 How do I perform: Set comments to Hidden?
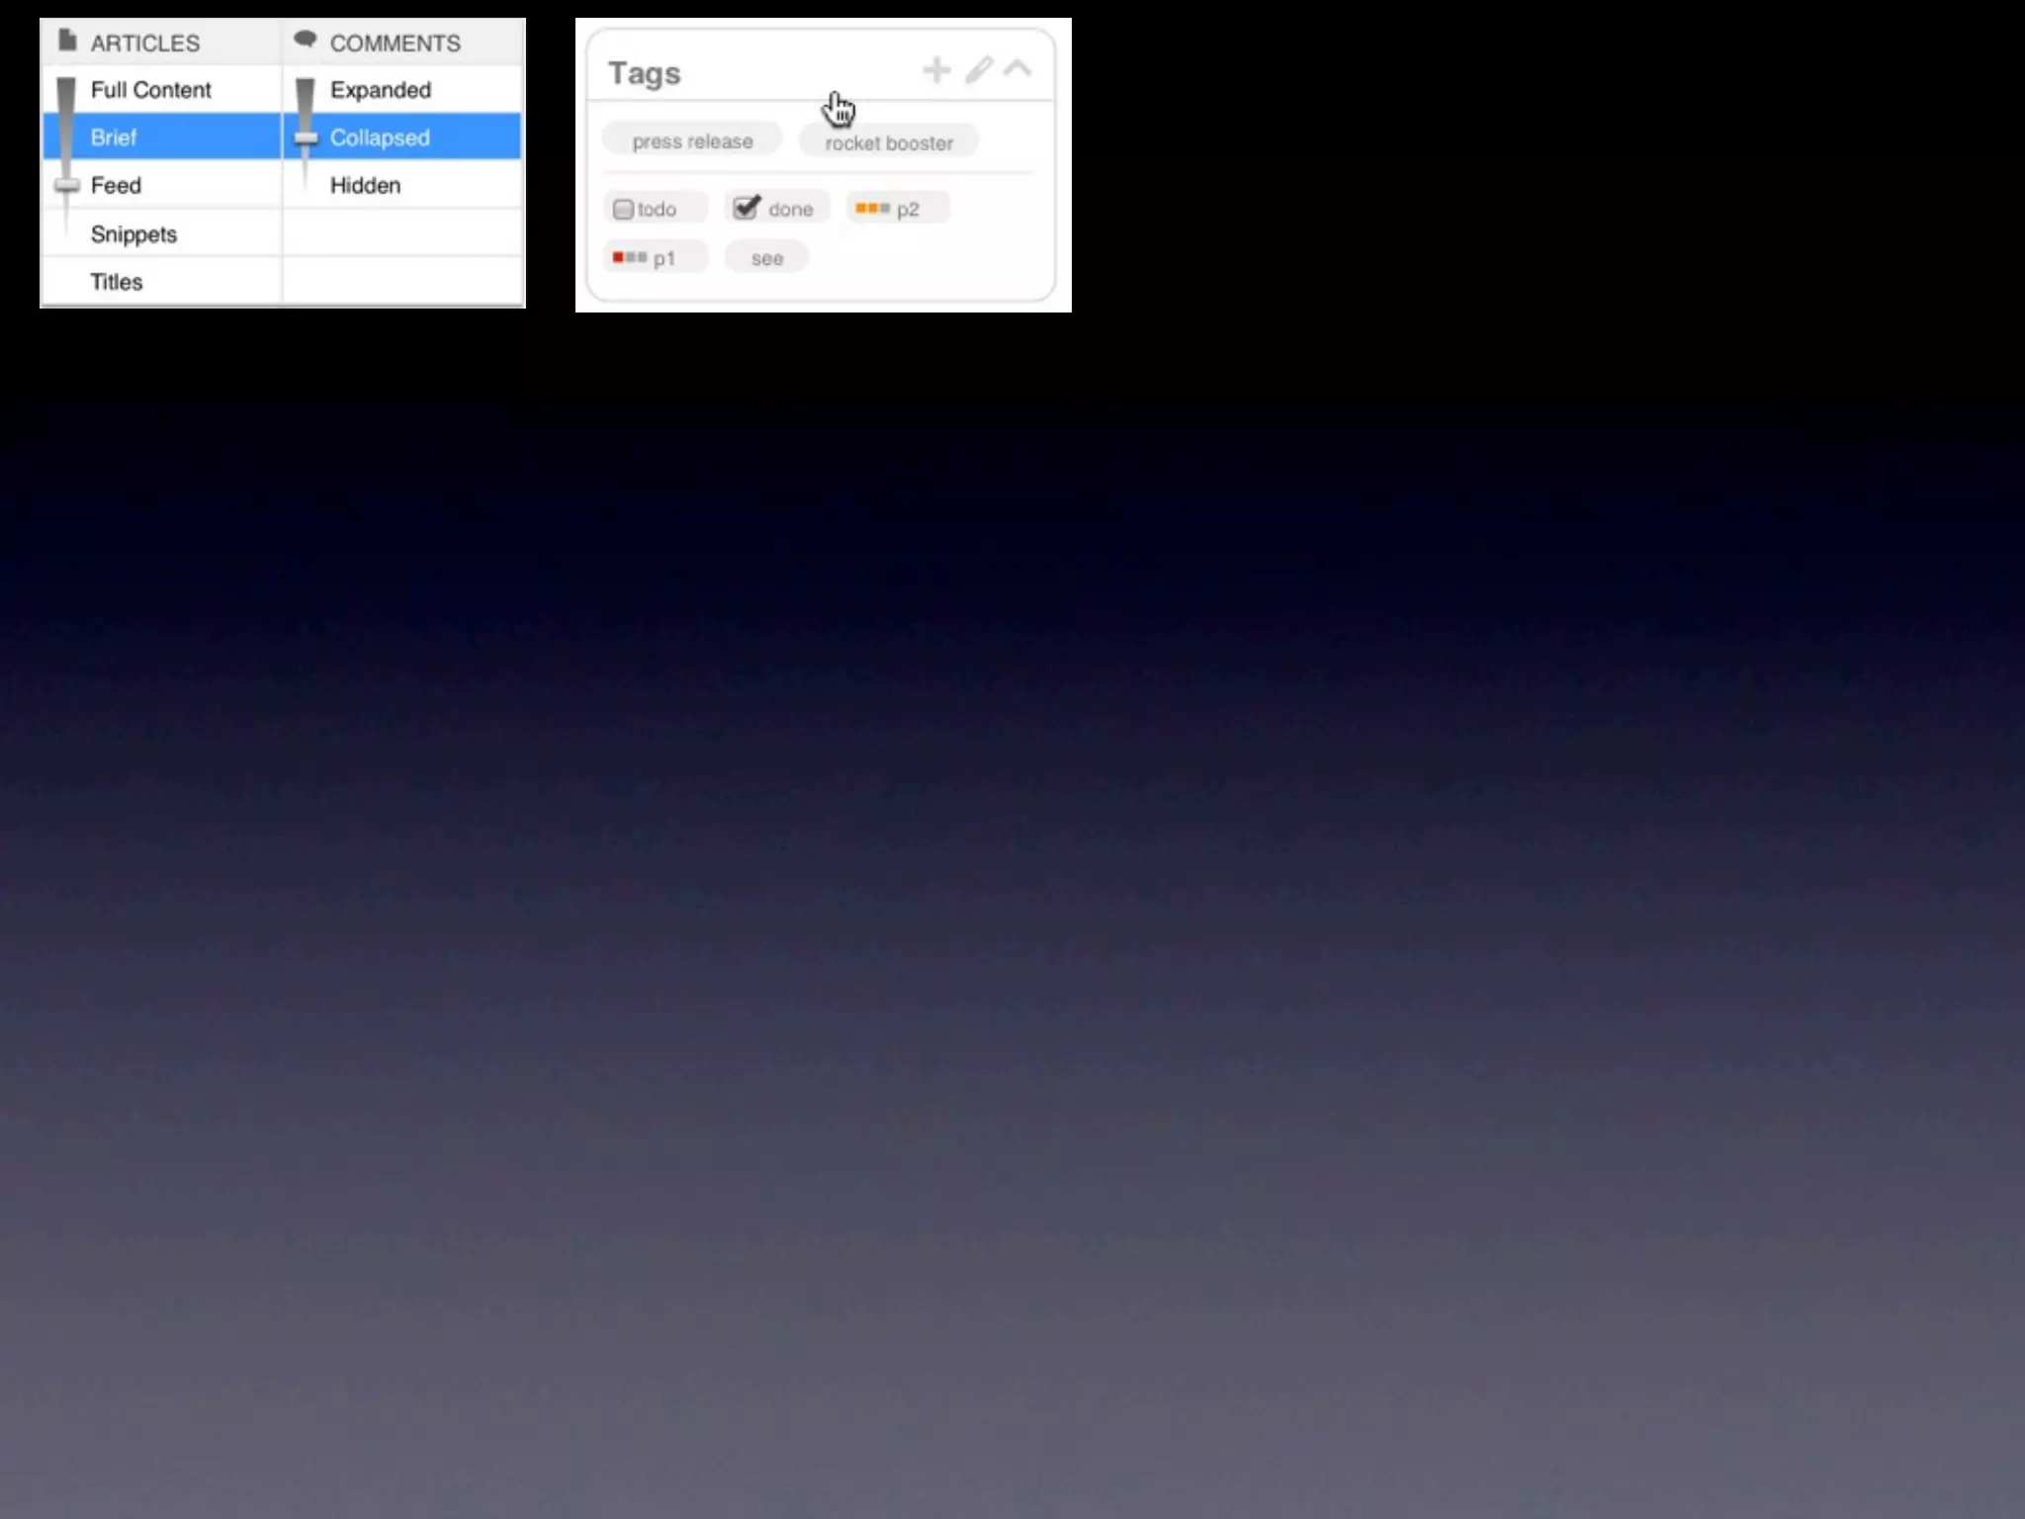coord(402,185)
